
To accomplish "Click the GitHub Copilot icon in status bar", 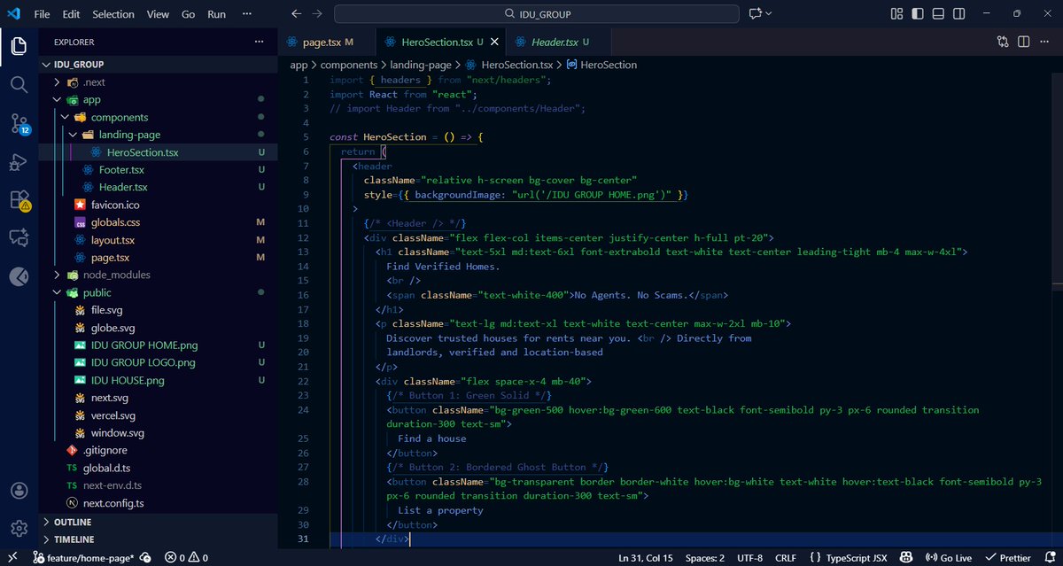I will (x=905, y=558).
